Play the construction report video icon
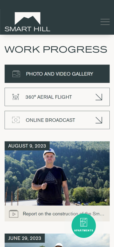Screen dimensions: 114x247 (x=14, y=214)
